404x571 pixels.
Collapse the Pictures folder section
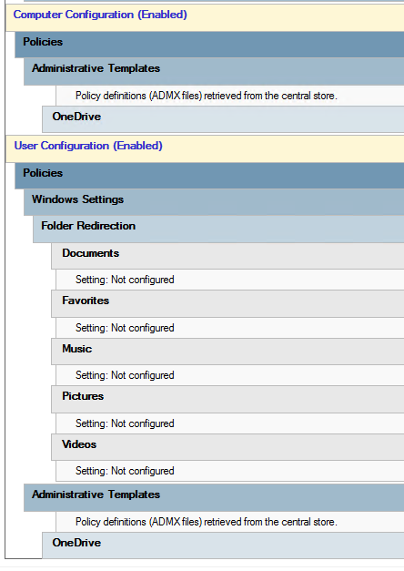pos(227,400)
